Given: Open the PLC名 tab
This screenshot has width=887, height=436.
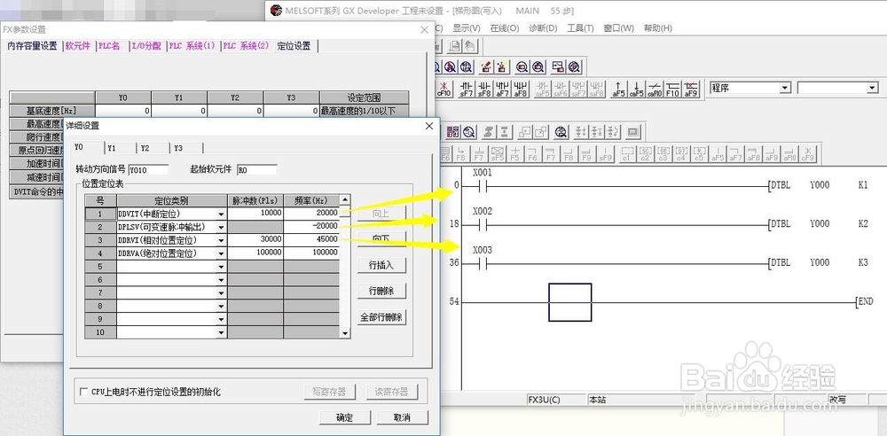Looking at the screenshot, I should (109, 46).
